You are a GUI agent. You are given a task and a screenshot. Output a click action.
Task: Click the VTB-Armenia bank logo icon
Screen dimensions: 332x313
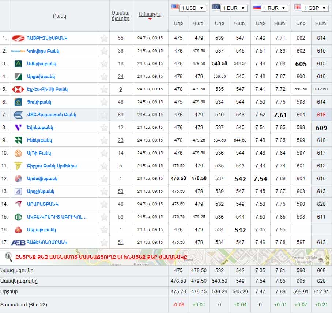point(18,115)
